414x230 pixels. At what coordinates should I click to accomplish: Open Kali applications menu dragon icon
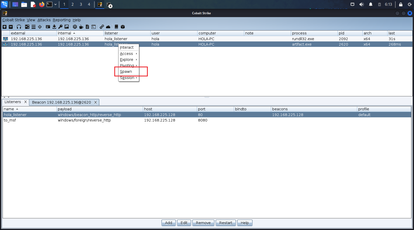tap(4, 4)
